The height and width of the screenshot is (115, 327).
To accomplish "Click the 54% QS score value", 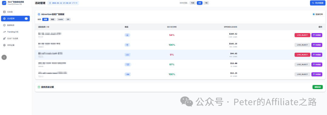I will 172,35.
